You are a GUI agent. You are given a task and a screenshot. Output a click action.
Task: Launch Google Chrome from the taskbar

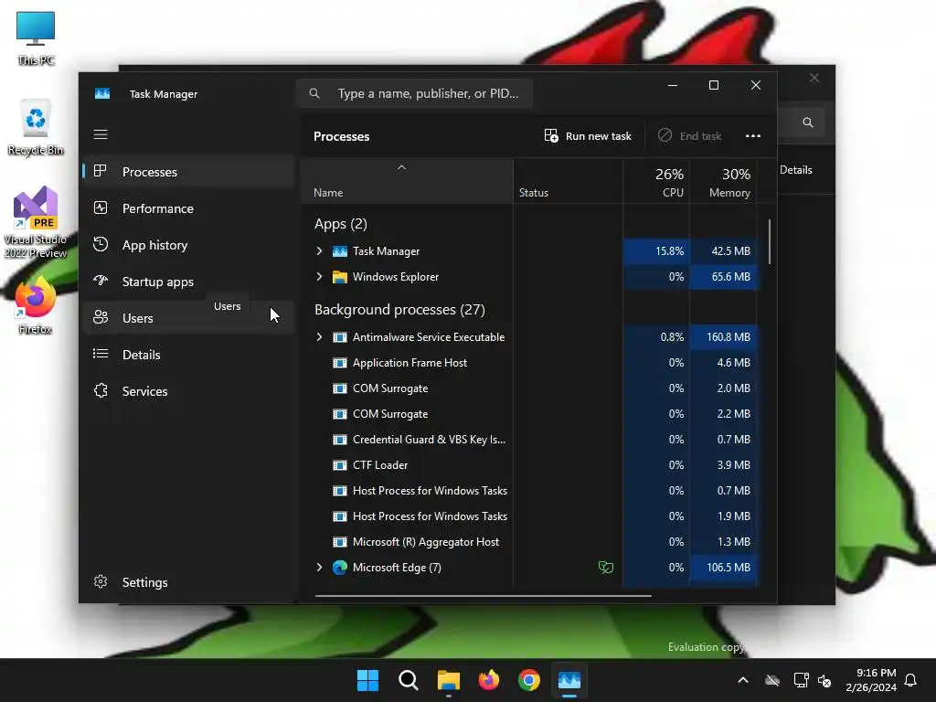(x=529, y=680)
